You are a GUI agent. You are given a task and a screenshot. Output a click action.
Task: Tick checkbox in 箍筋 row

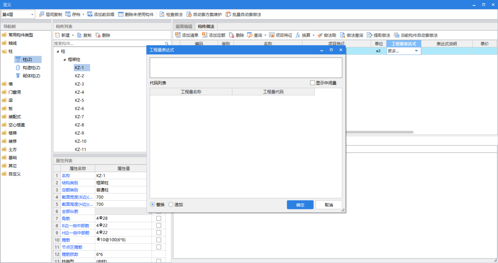point(159,240)
